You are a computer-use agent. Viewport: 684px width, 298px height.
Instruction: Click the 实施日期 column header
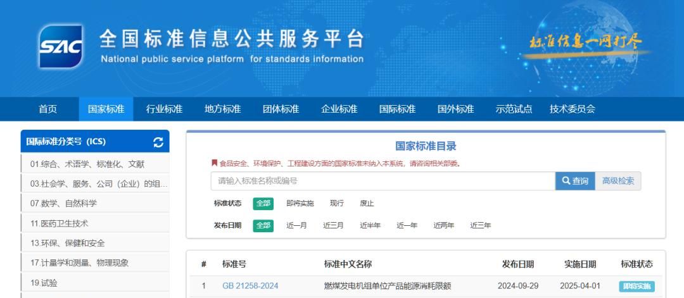point(580,264)
